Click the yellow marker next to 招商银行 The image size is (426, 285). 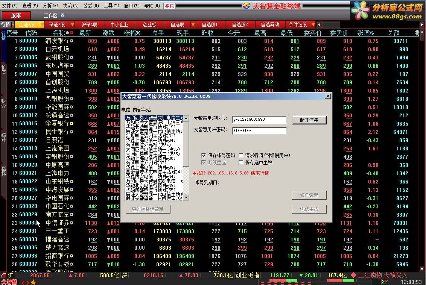pyautogui.click(x=72, y=256)
